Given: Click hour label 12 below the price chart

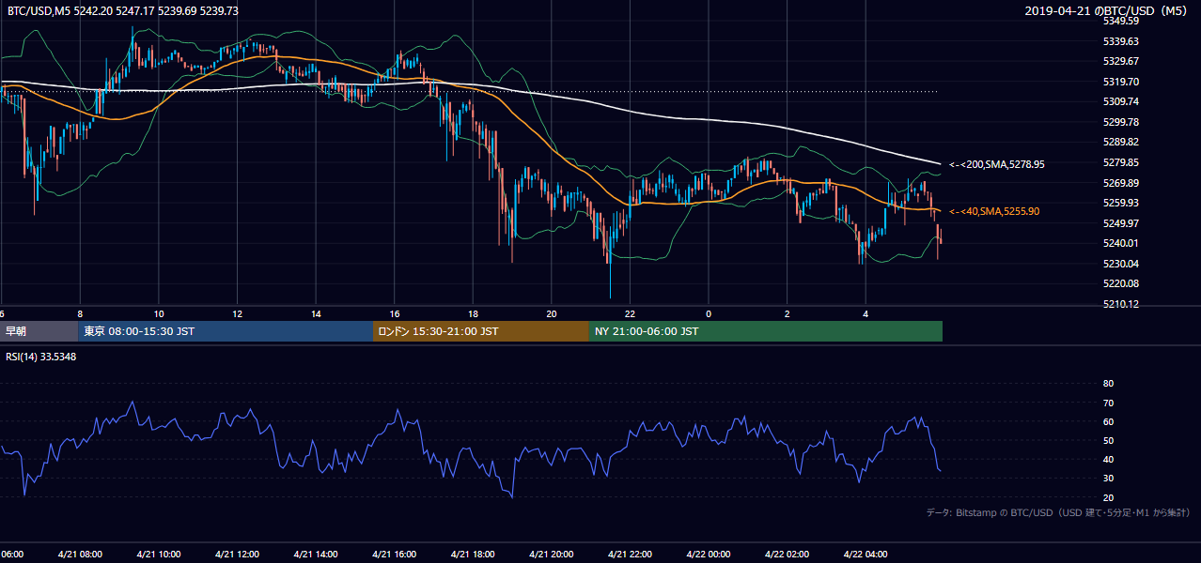Looking at the screenshot, I should click(237, 313).
